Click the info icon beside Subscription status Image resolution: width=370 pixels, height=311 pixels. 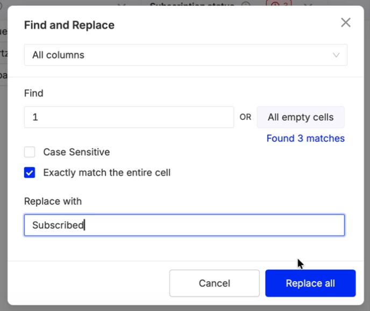tap(246, 5)
